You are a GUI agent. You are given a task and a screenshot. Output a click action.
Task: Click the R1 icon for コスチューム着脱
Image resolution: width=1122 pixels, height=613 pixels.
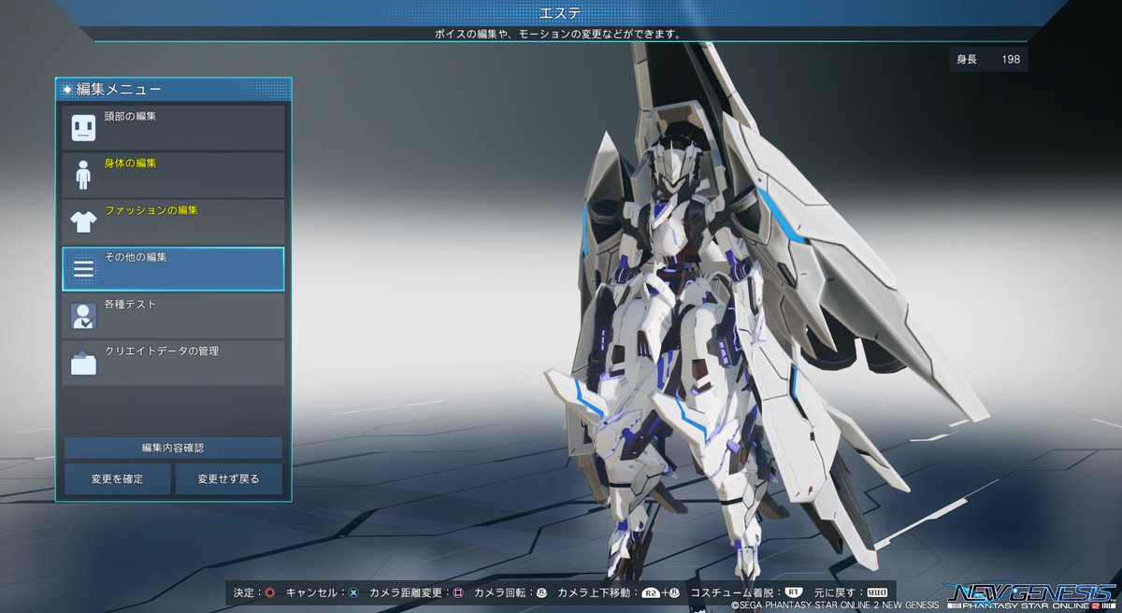793,592
